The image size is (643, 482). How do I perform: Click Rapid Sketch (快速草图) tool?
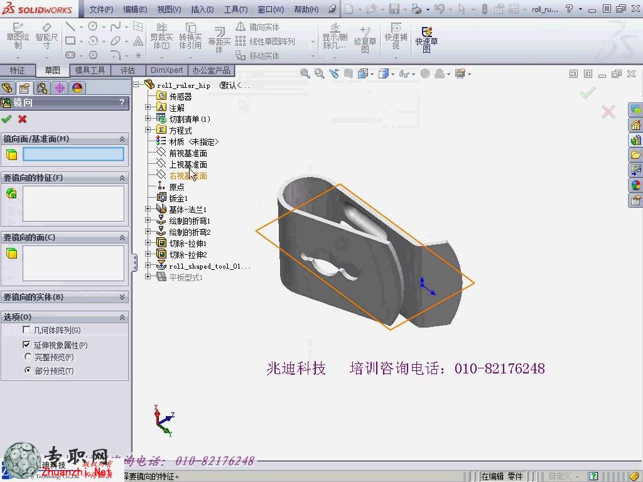426,40
